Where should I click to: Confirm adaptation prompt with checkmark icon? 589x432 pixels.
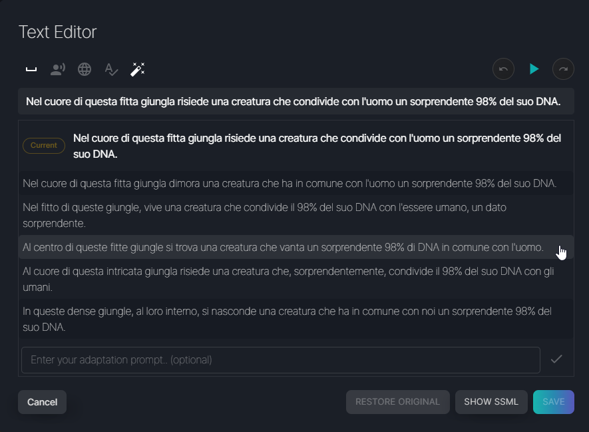point(556,359)
